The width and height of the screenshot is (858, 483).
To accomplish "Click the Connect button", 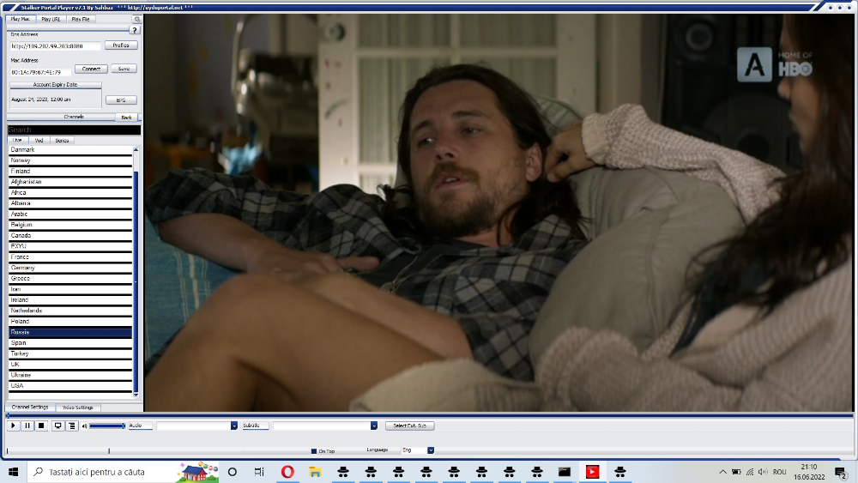I will coord(91,69).
